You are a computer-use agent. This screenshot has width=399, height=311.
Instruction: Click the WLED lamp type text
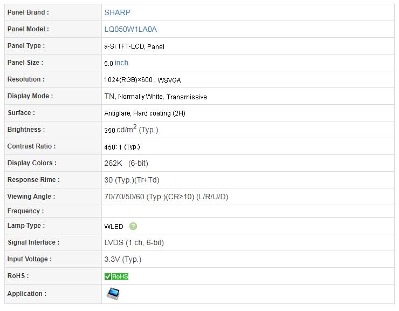click(113, 226)
